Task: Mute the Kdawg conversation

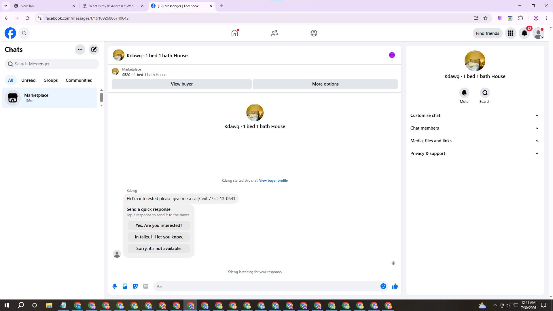Action: (x=464, y=93)
